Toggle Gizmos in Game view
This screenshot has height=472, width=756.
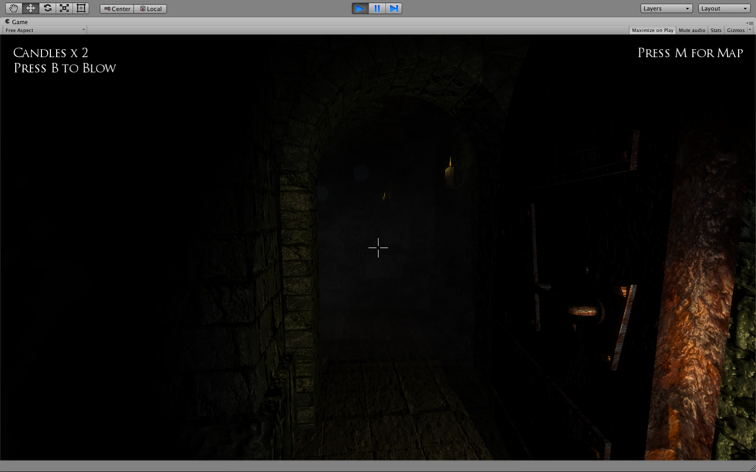point(736,30)
